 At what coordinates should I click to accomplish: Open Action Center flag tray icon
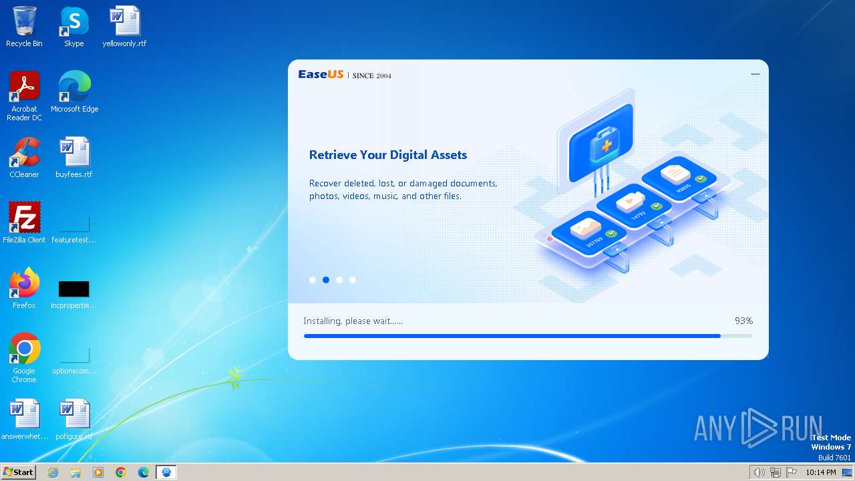792,472
